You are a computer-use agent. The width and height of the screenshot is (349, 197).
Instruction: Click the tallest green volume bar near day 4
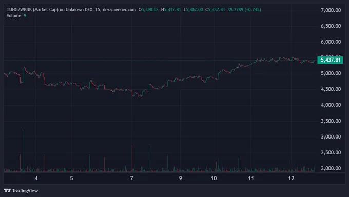coord(24,151)
